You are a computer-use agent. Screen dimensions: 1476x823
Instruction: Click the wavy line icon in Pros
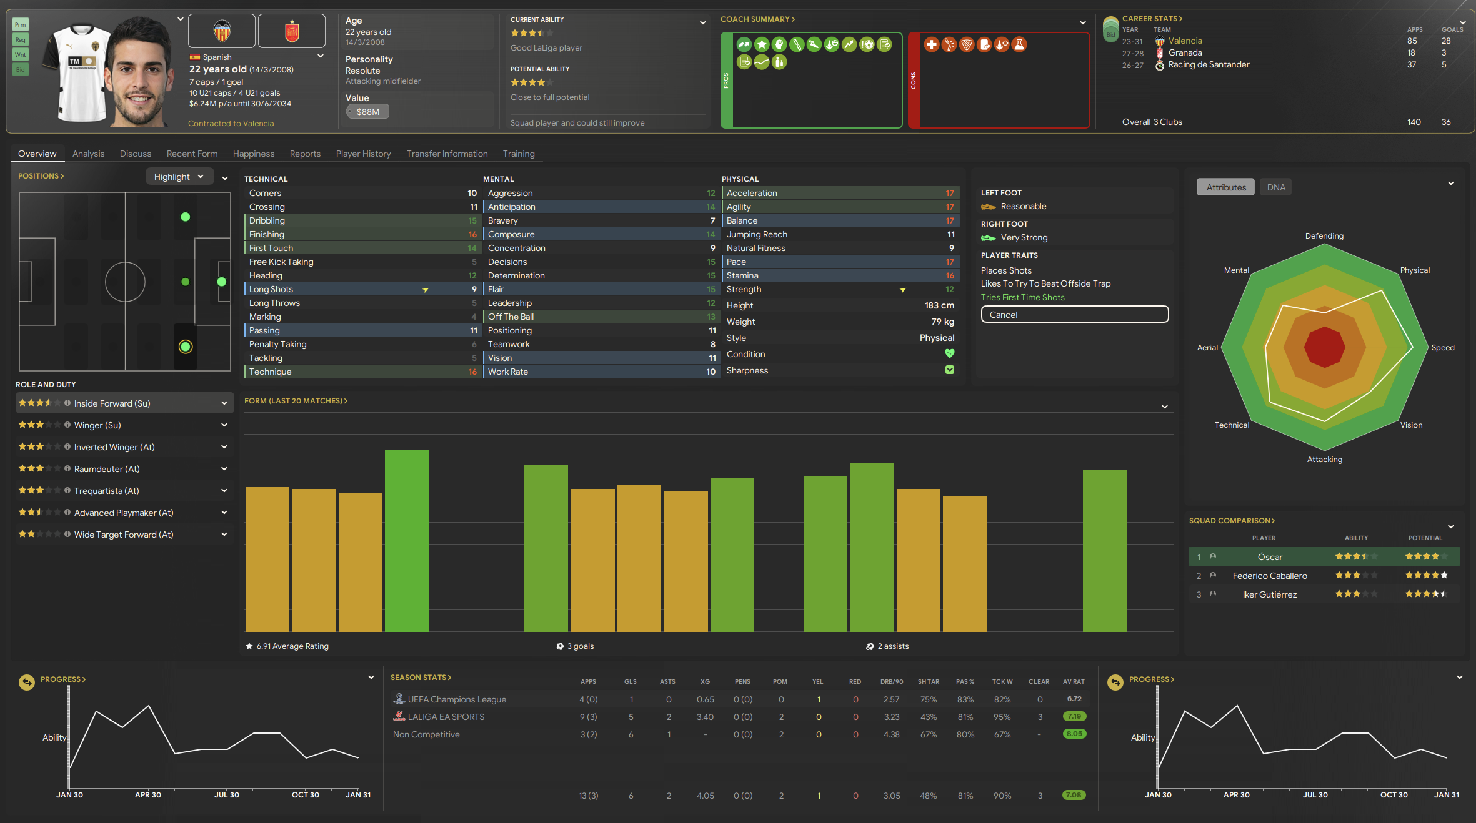pyautogui.click(x=762, y=62)
